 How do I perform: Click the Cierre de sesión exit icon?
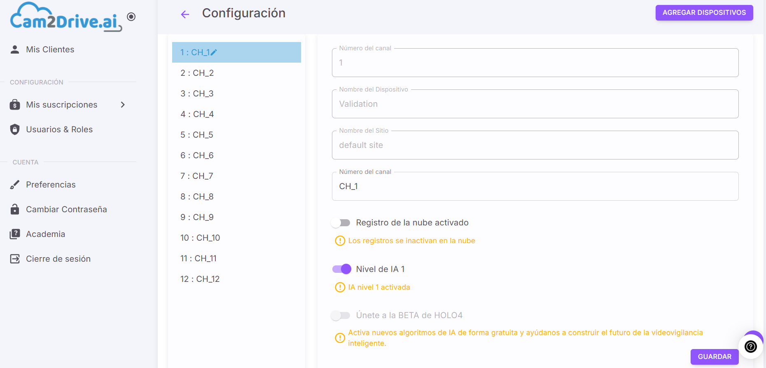(15, 259)
